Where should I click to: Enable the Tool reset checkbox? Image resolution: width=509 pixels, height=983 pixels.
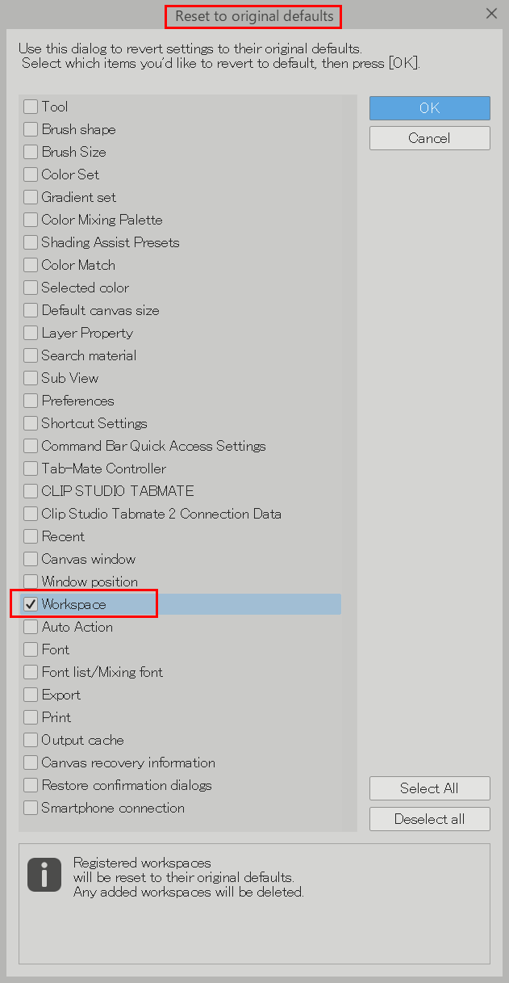30,107
